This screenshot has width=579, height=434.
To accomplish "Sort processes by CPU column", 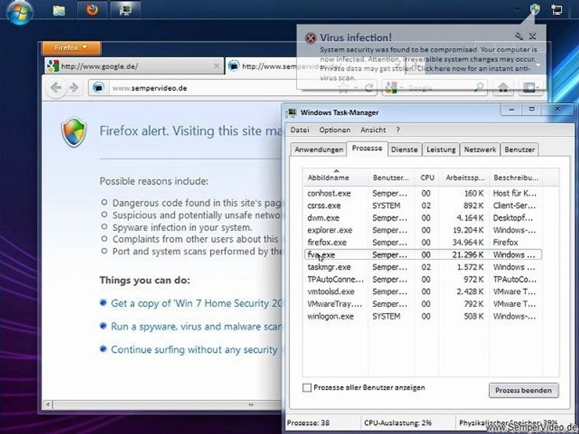I will coord(427,177).
